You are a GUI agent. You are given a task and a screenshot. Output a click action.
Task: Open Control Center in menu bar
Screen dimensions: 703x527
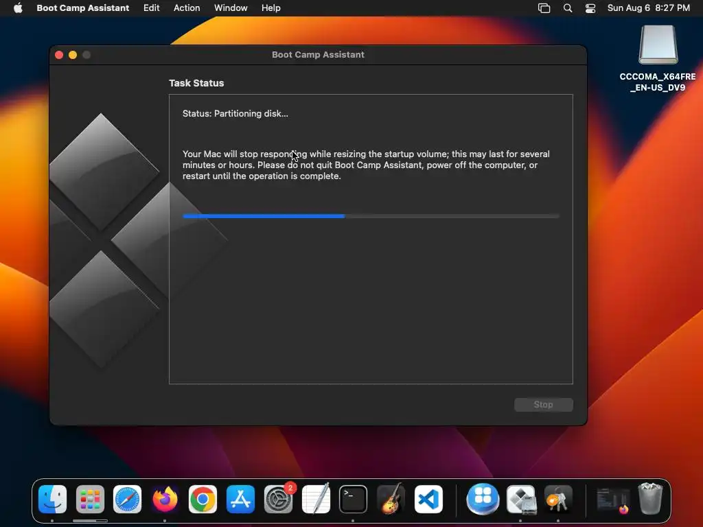click(590, 8)
